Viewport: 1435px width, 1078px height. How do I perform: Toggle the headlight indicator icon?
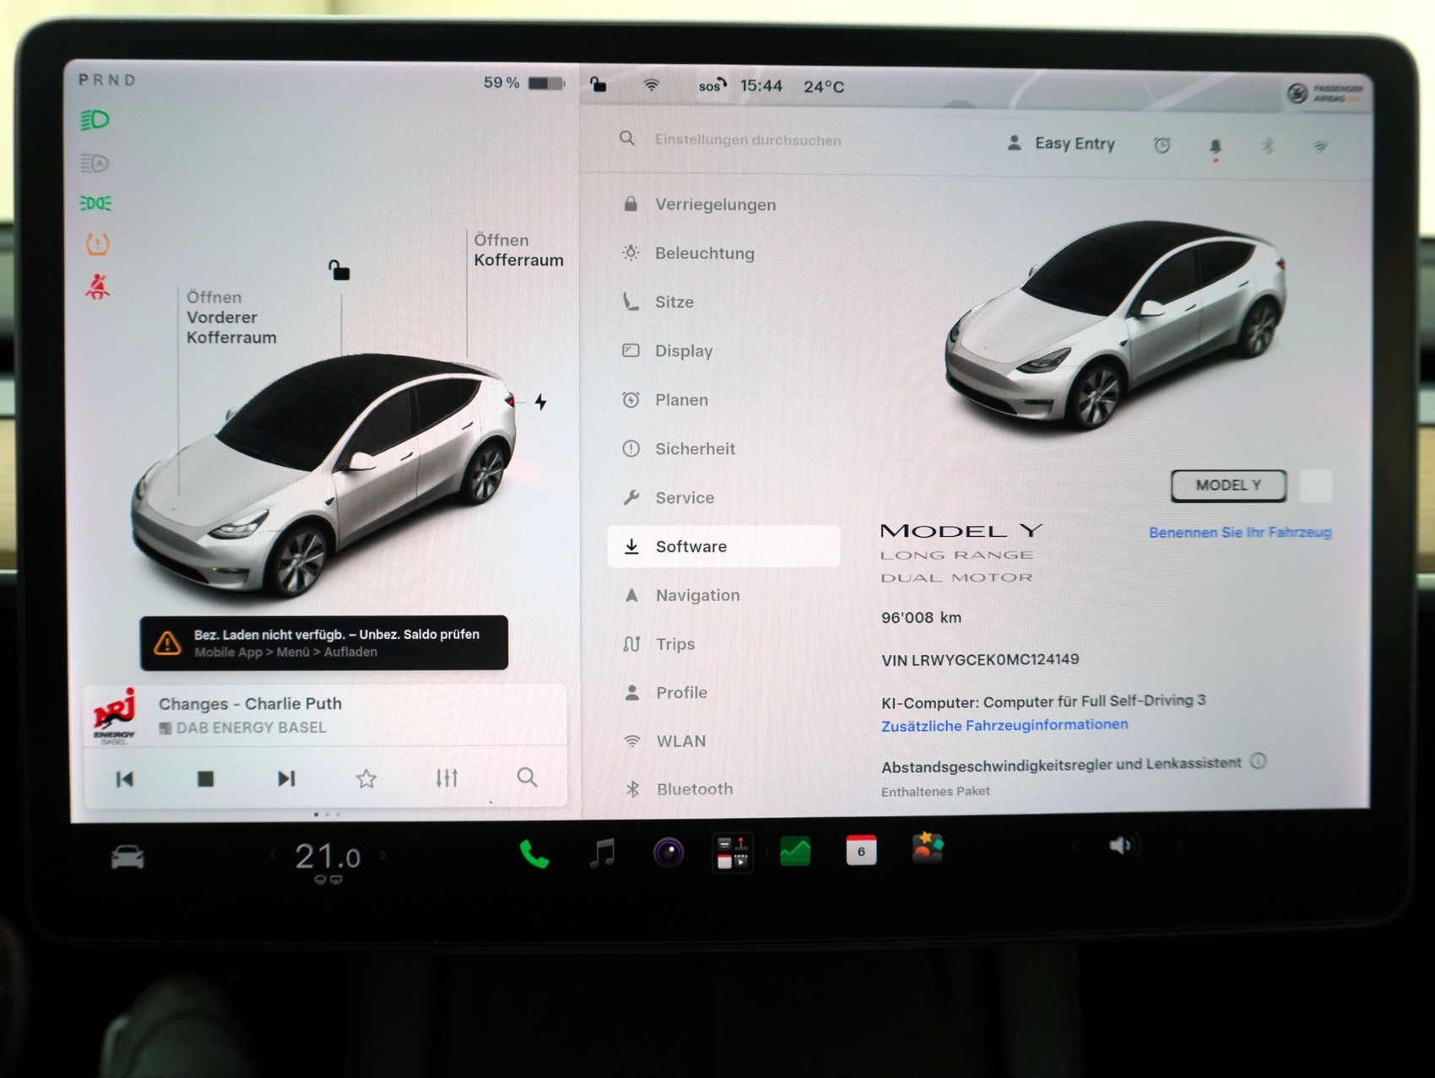[95, 120]
